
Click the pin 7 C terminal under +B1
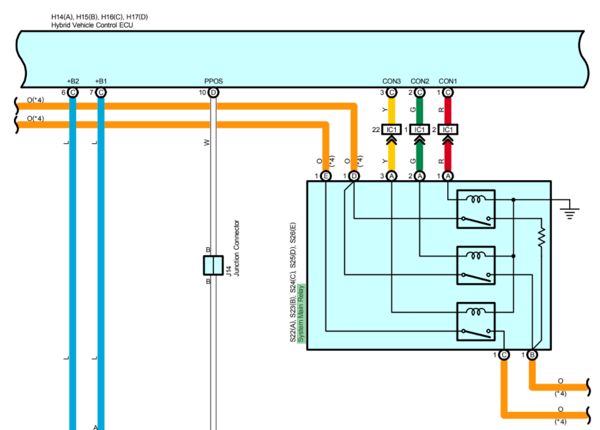101,93
